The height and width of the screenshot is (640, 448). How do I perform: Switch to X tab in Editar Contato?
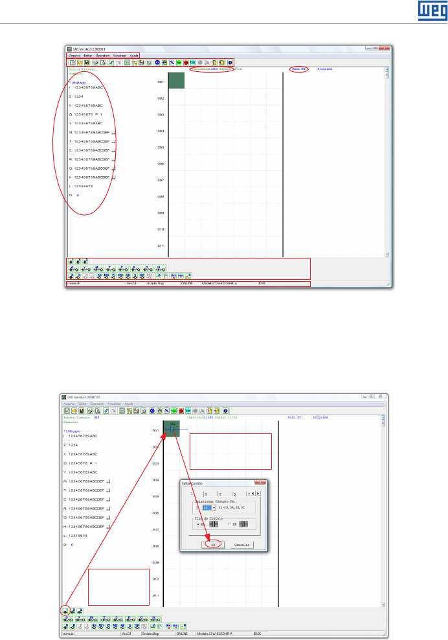click(210, 494)
